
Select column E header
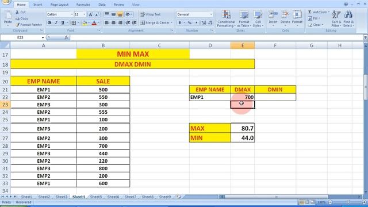click(243, 45)
